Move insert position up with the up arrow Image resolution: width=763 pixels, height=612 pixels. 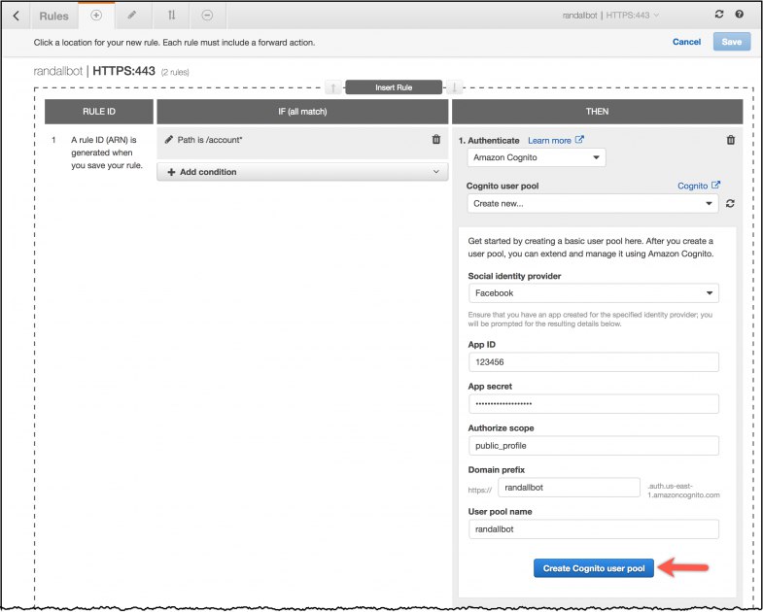[x=333, y=87]
